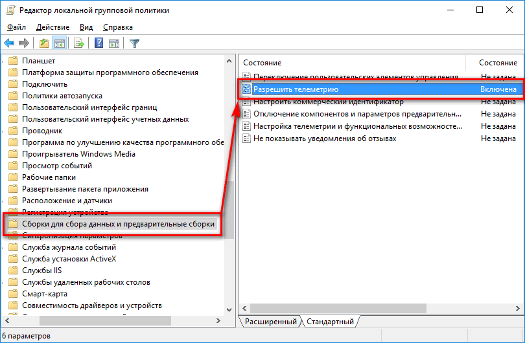Select Настроить коммерческий идентификатор policy
Viewport: 525px width, 343px height.
(329, 102)
